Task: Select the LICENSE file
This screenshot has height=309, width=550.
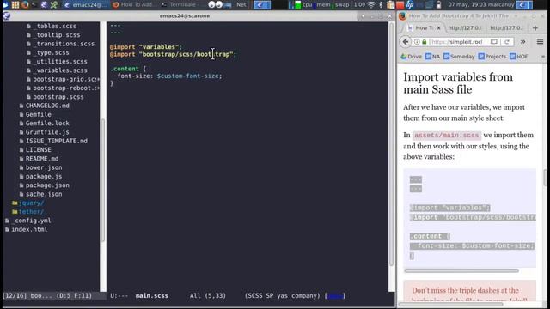Action: point(38,149)
